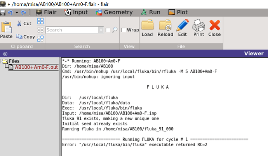This screenshot has height=156, width=268.
Task: Click the Reload folder button
Action: tap(165, 28)
